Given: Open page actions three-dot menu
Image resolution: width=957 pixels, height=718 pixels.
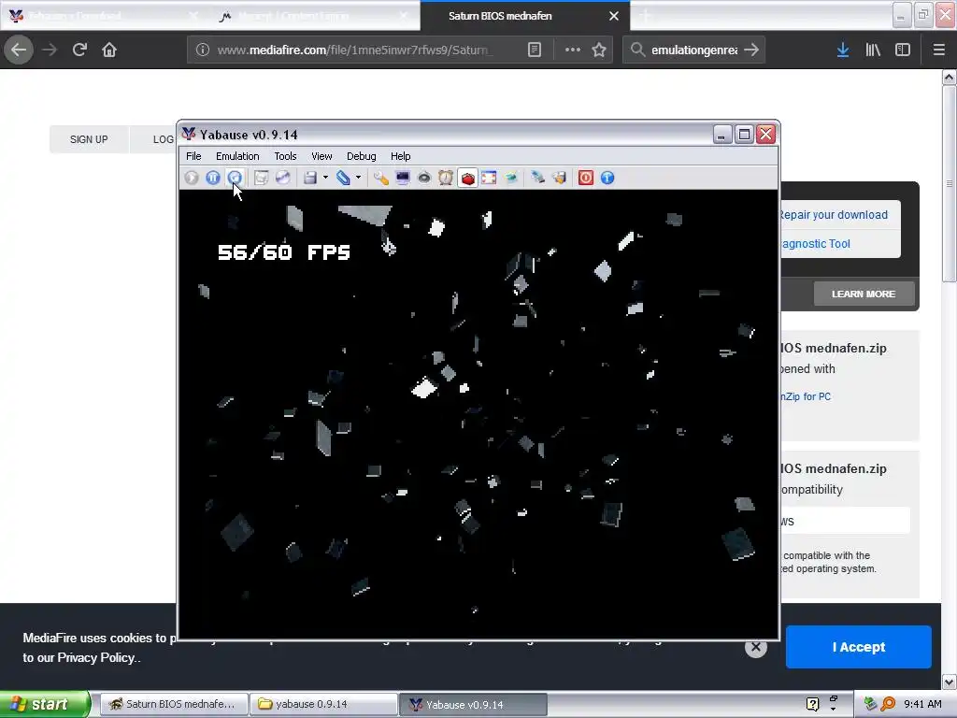Looking at the screenshot, I should [573, 50].
